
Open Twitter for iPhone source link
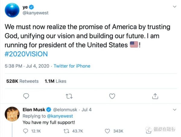point(72,66)
